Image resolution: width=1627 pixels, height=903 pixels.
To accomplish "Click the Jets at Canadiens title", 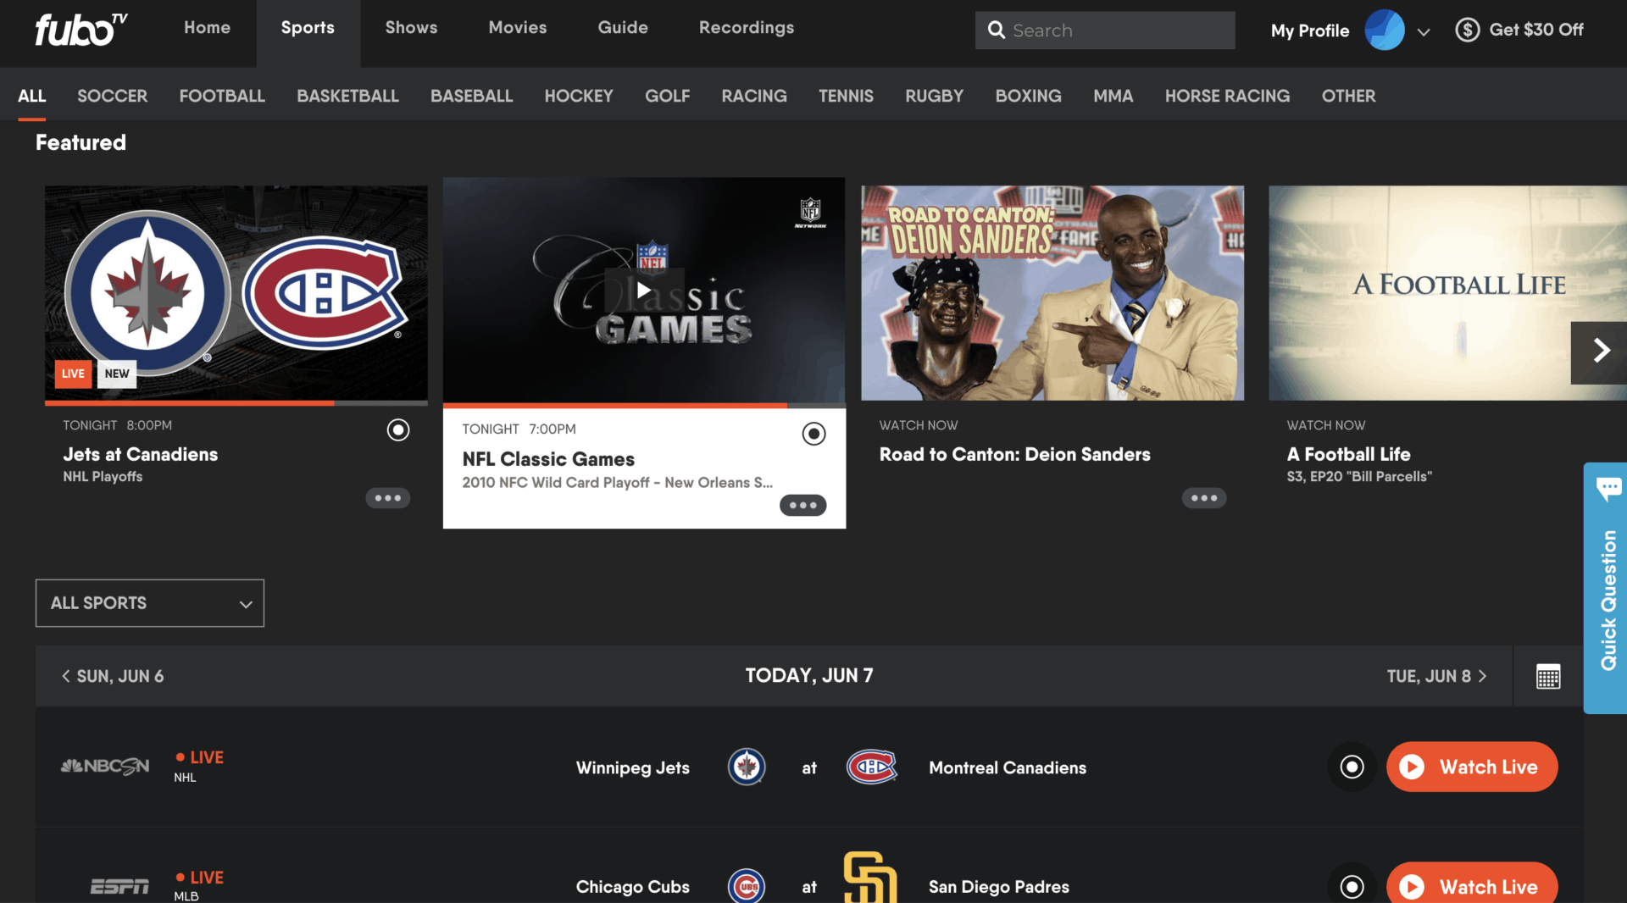I will click(140, 455).
